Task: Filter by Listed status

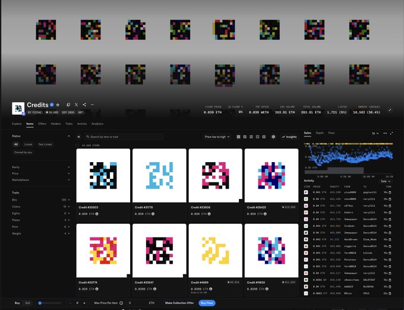Action: pyautogui.click(x=28, y=144)
